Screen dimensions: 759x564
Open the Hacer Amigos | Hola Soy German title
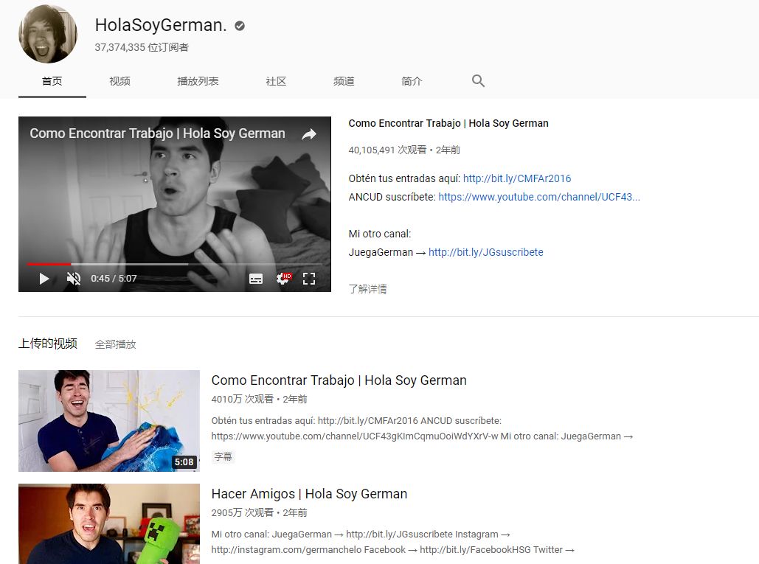[x=309, y=494]
